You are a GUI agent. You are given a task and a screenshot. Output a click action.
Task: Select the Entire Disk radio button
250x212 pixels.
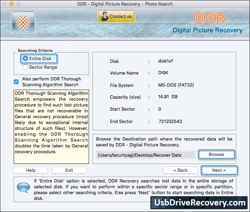coord(25,58)
